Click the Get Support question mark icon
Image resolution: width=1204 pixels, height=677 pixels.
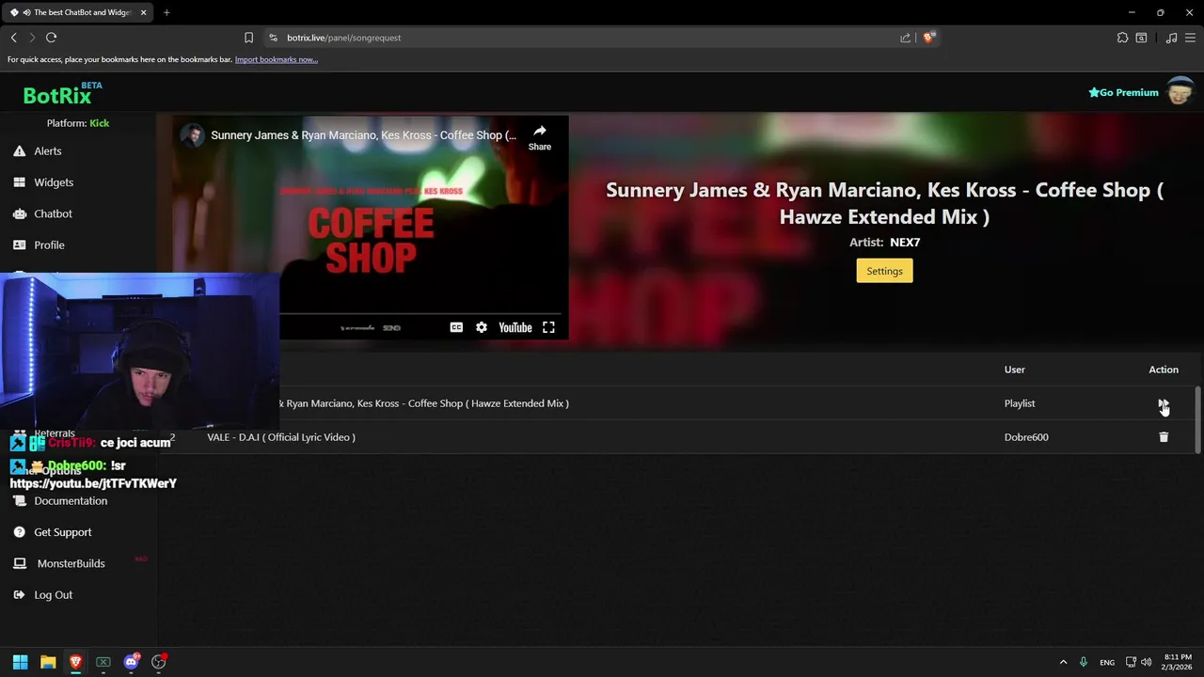click(x=19, y=532)
